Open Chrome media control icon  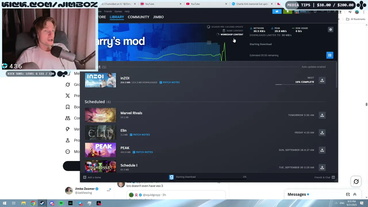pos(350,12)
